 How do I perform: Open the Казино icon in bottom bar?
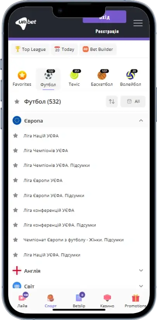coord(107,298)
